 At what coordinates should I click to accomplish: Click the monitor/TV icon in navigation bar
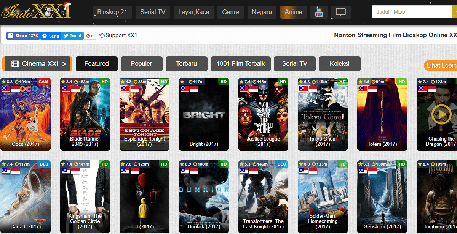[341, 12]
